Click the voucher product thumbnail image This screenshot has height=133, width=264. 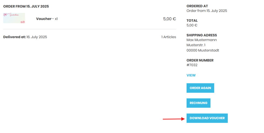[14, 18]
